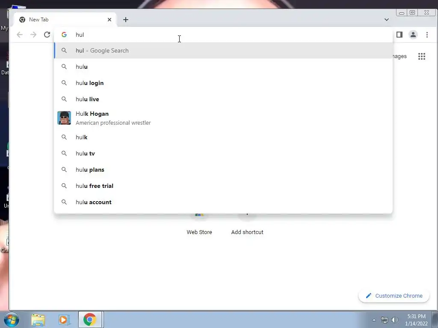Open the Windows Start menu

pos(12,319)
